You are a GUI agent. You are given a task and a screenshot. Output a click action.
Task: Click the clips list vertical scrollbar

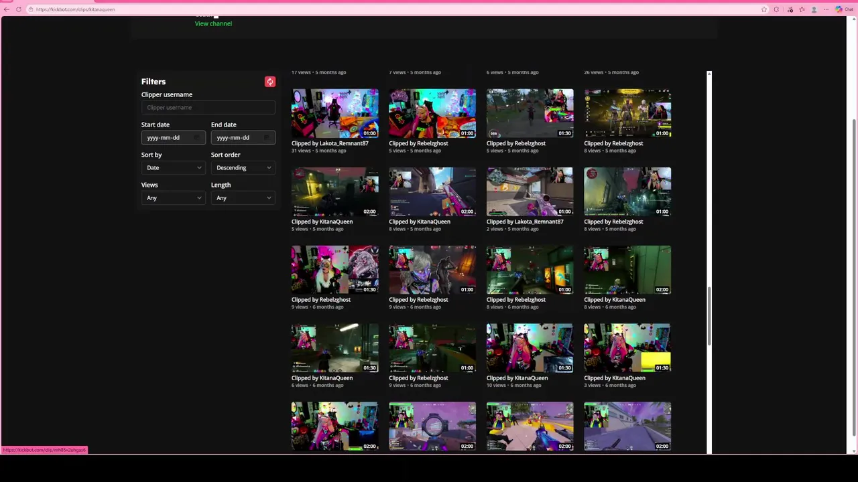(709, 316)
